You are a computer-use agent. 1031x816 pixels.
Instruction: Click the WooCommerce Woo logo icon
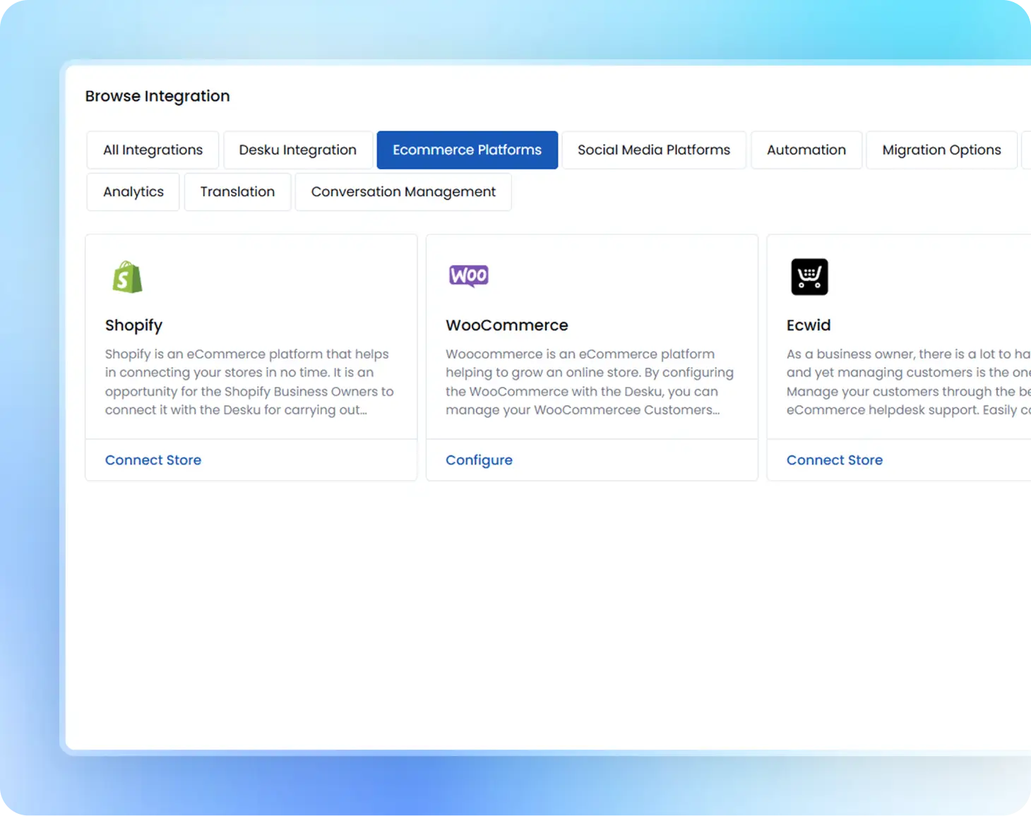[x=469, y=275]
